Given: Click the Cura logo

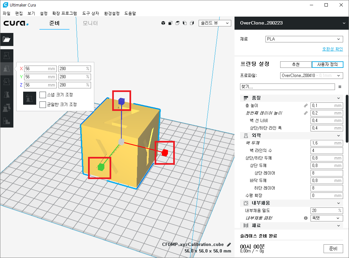Looking at the screenshot, I should coord(16,23).
